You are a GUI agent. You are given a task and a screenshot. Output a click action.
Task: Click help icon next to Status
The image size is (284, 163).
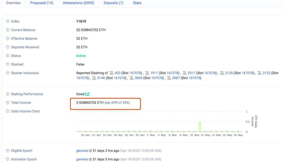point(8,56)
